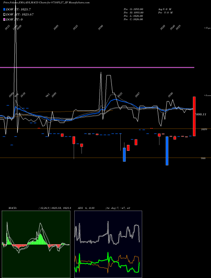Click the ADX (14 day) values text

point(118,208)
